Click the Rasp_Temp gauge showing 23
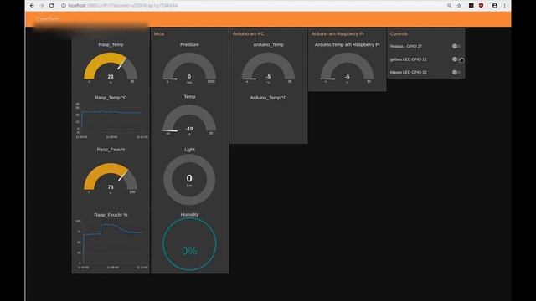Image resolution: width=536 pixels, height=301 pixels. 111,68
